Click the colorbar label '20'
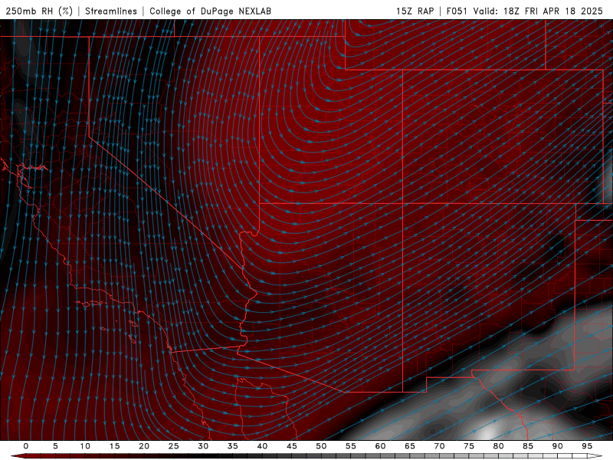The image size is (613, 460). 144,446
